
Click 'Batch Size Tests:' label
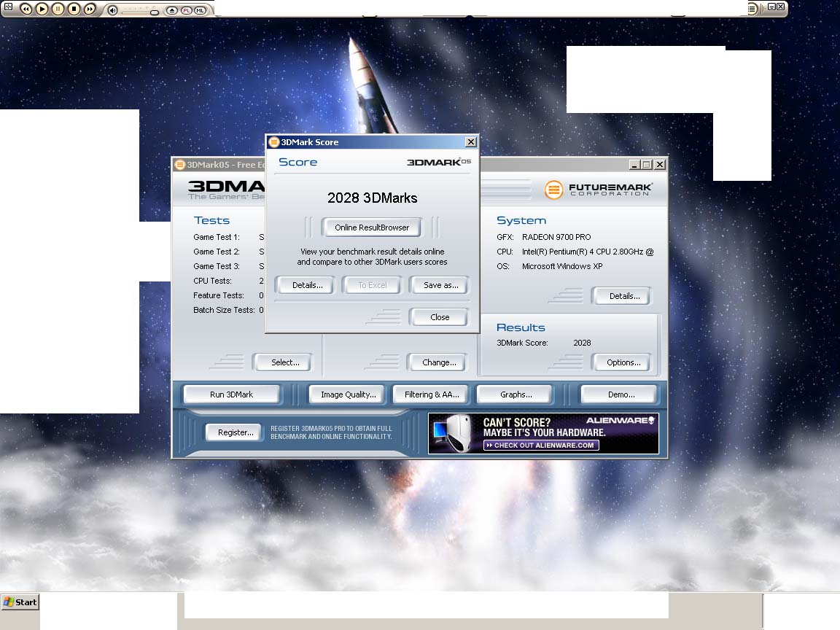point(224,310)
